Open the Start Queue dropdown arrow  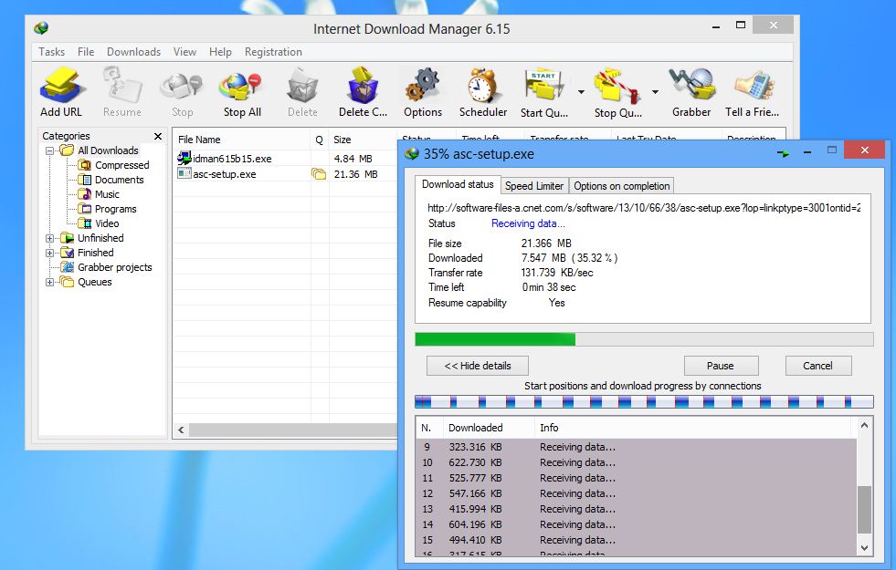pos(581,91)
